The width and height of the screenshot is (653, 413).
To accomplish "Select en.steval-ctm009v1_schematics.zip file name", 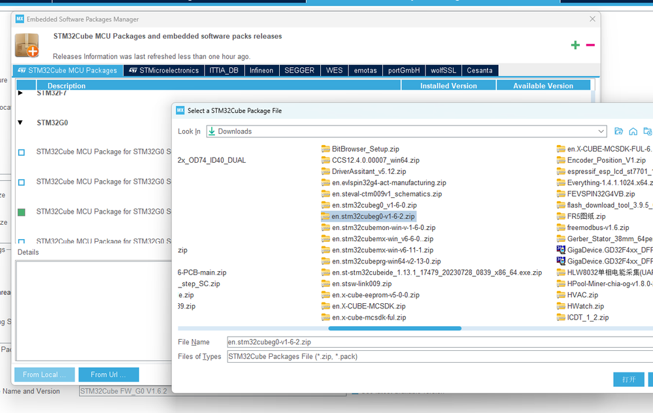I will click(x=387, y=194).
